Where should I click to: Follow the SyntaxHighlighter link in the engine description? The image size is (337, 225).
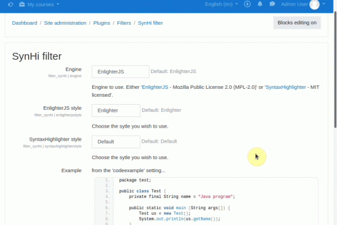click(x=286, y=87)
